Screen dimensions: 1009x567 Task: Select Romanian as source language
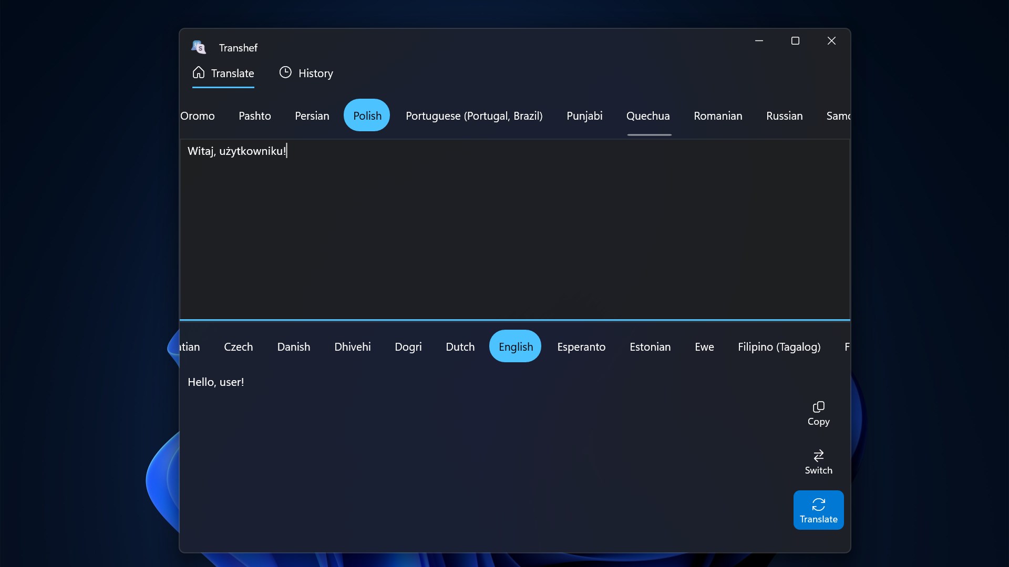click(718, 115)
